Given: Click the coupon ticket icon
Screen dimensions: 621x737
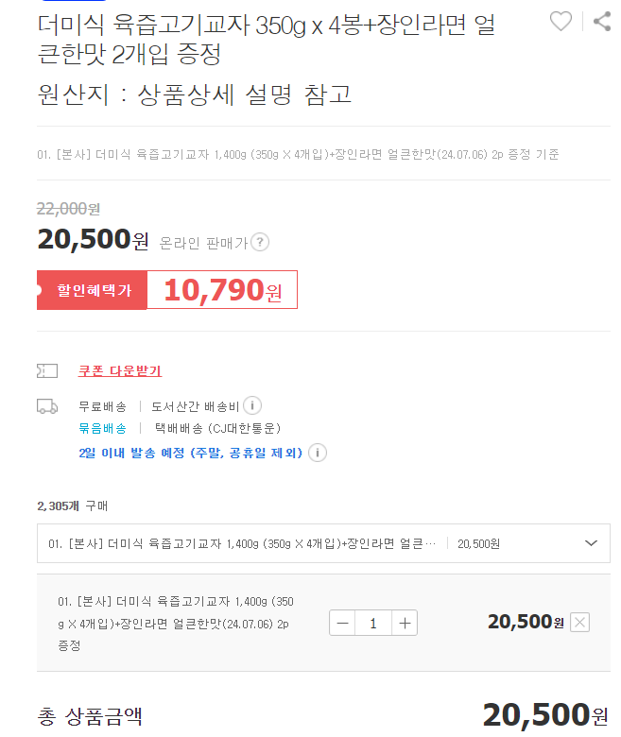Looking at the screenshot, I should click(x=47, y=370).
